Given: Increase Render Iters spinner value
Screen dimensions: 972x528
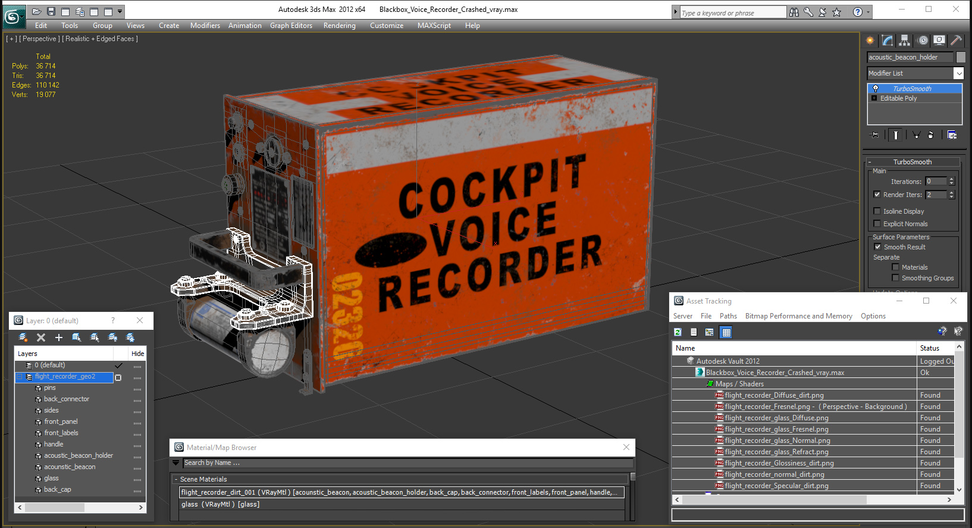Looking at the screenshot, I should [x=951, y=192].
